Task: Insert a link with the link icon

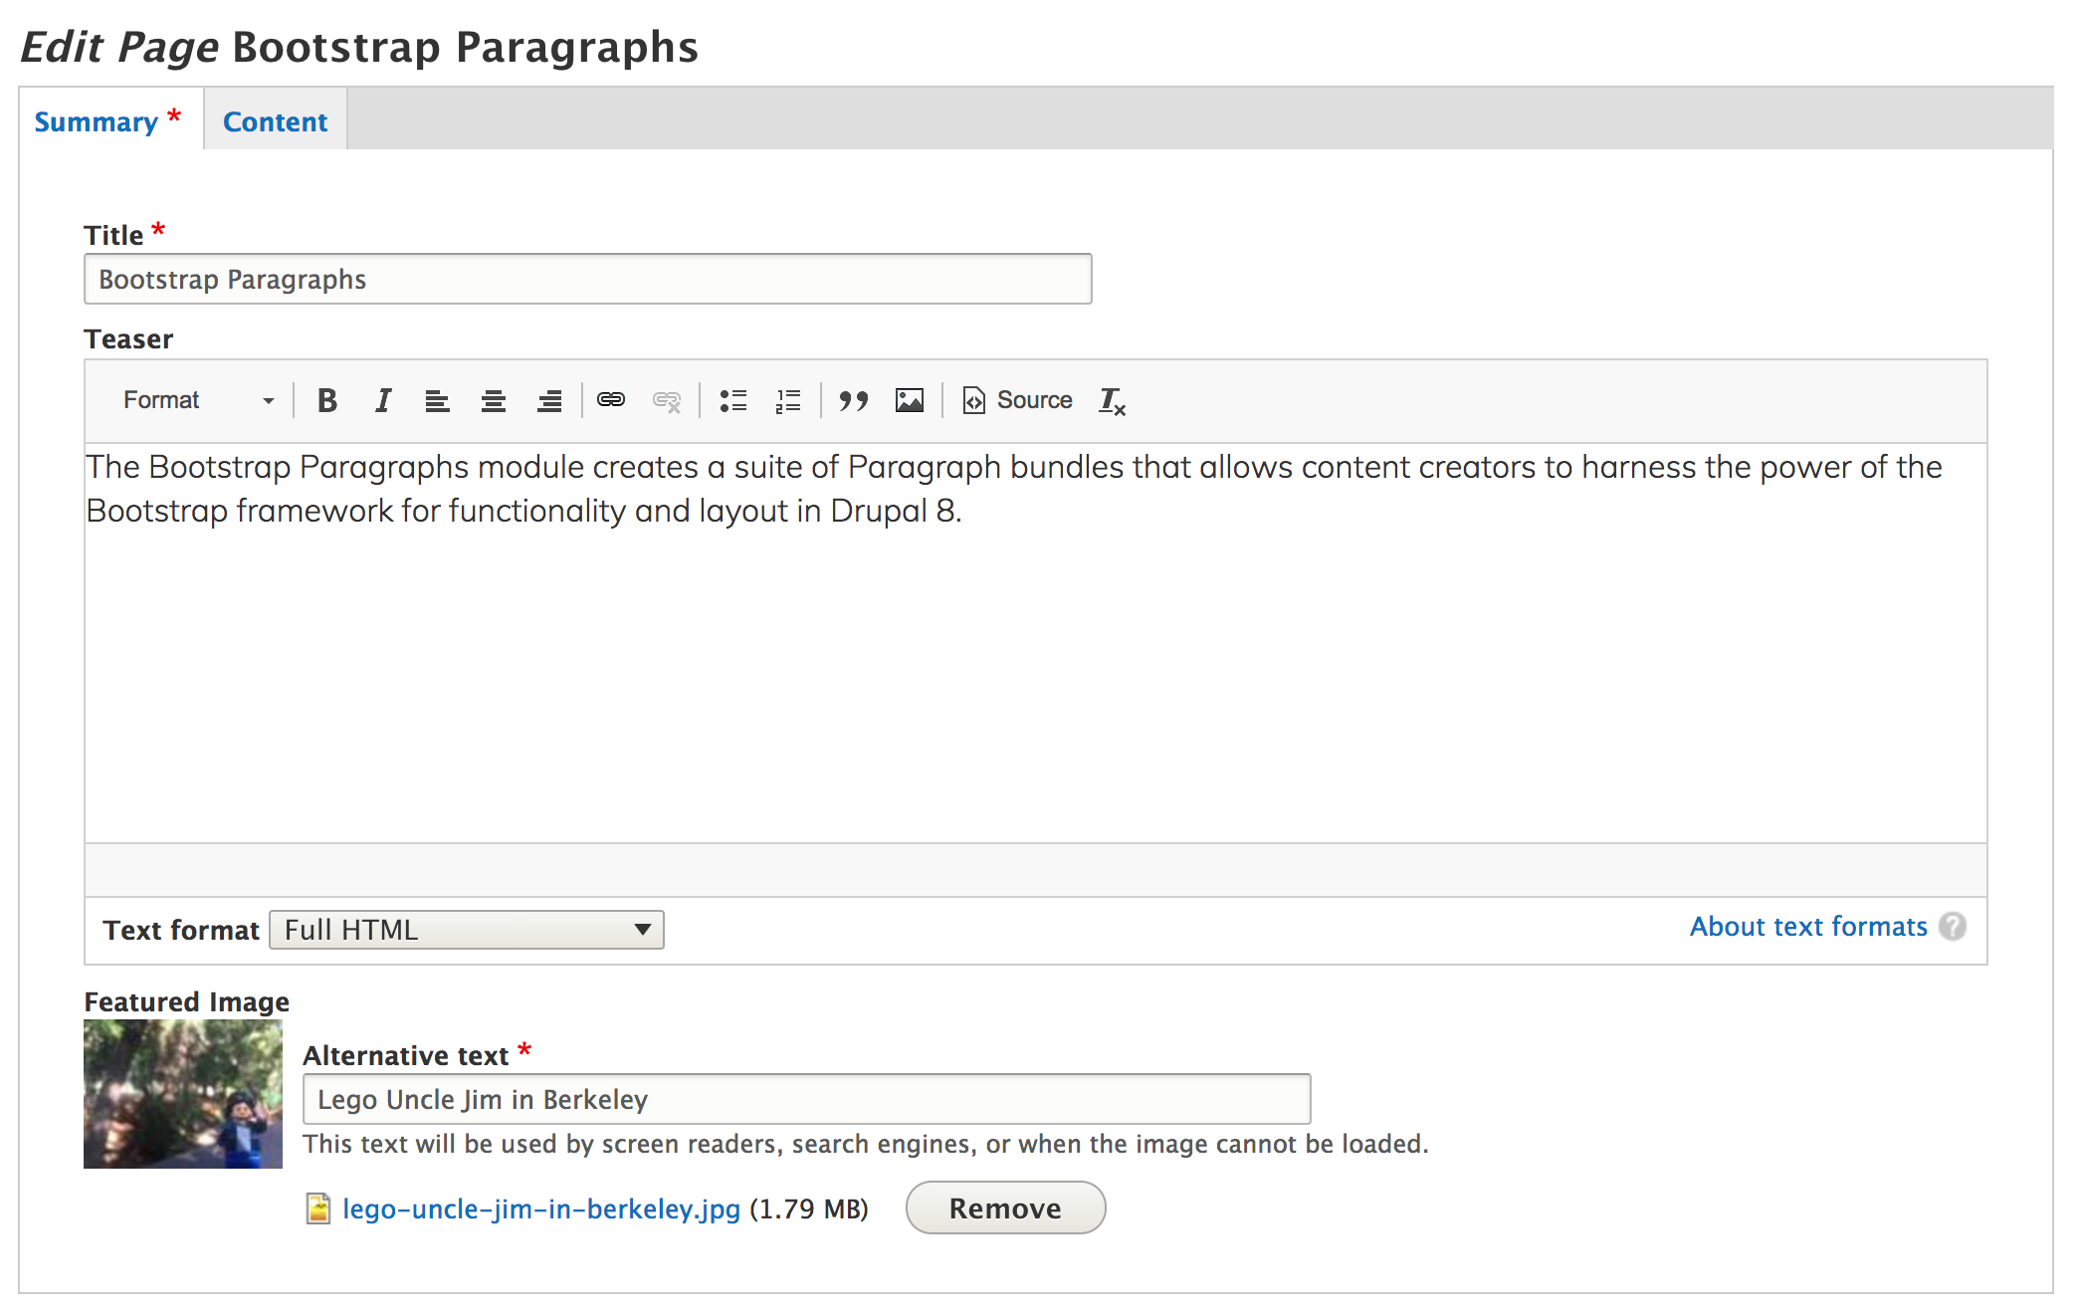Action: coord(610,400)
